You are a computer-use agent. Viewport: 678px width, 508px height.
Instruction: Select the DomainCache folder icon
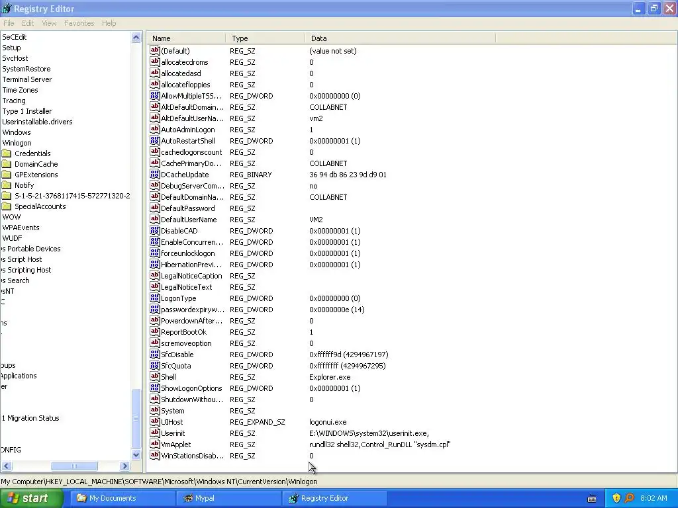click(x=7, y=164)
